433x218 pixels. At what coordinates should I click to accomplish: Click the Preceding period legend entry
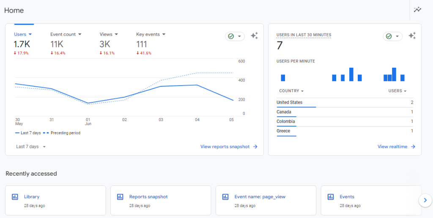(x=62, y=133)
